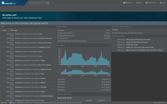Expand the Help dropdown menu
The width and height of the screenshot is (167, 104).
(139, 3)
